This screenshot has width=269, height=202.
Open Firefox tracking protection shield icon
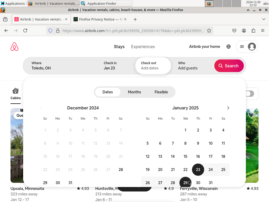tap(50, 31)
